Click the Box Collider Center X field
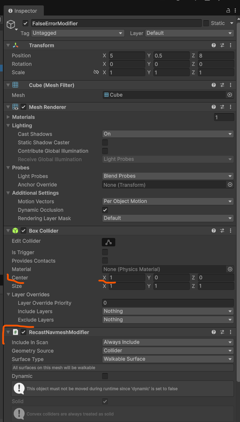This screenshot has height=422, width=240. coord(127,278)
